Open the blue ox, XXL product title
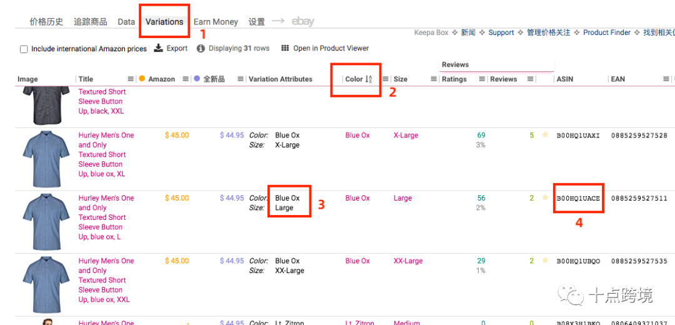The image size is (675, 325). [x=106, y=280]
